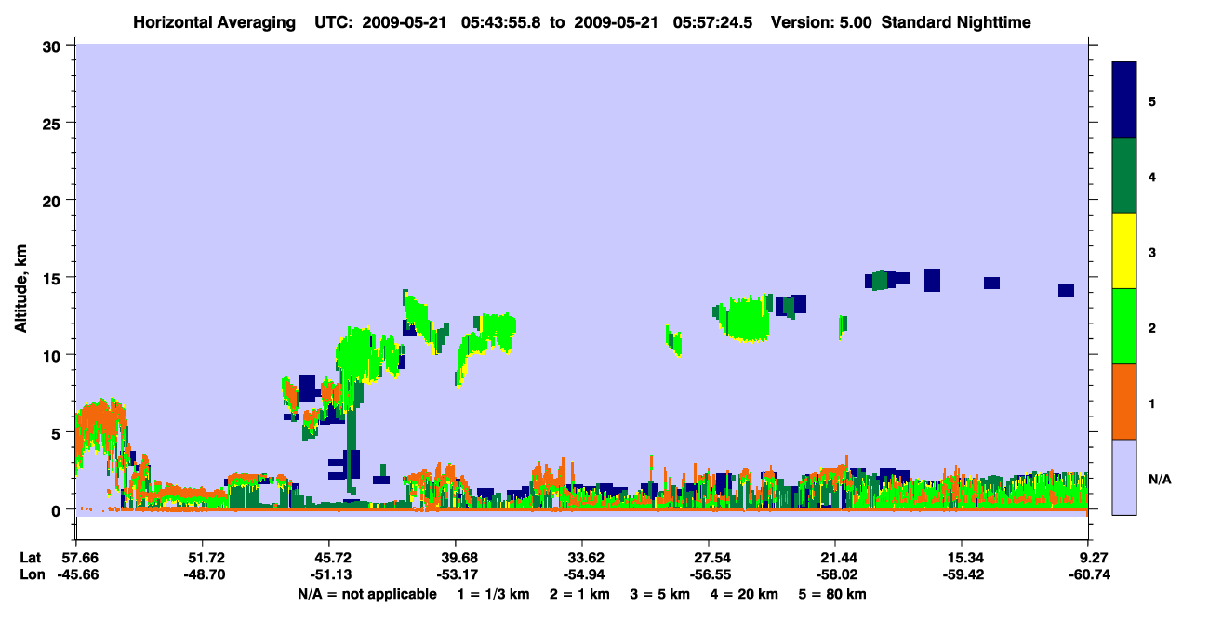1209x620 pixels.
Task: Click the colorbar label '3'
Action: tap(1152, 251)
